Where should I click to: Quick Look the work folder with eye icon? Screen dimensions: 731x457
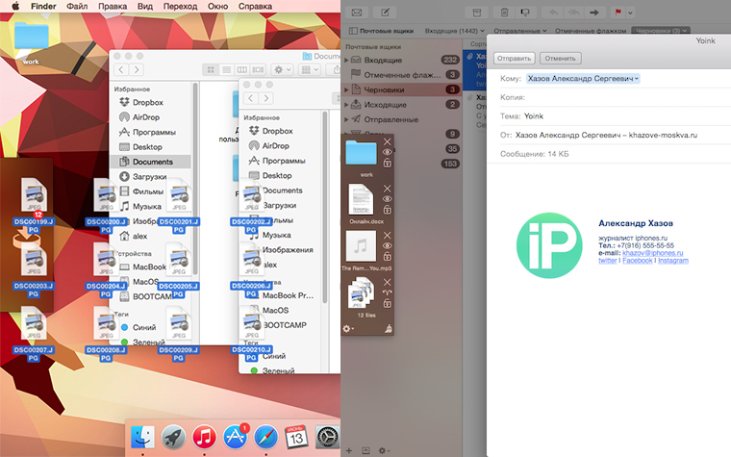[387, 152]
